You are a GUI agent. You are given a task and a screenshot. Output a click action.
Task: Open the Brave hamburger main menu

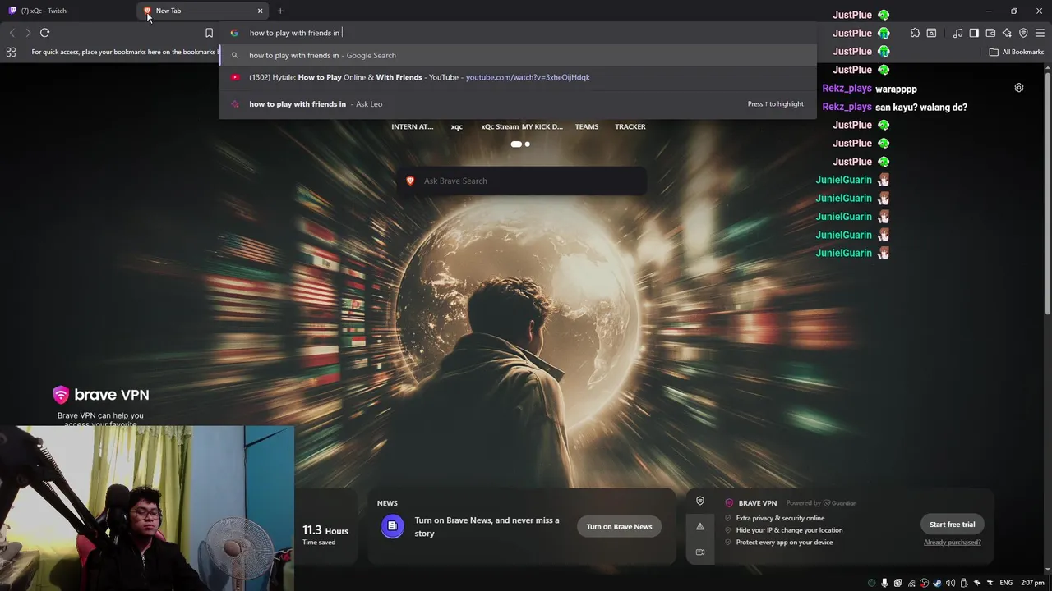(x=1040, y=33)
